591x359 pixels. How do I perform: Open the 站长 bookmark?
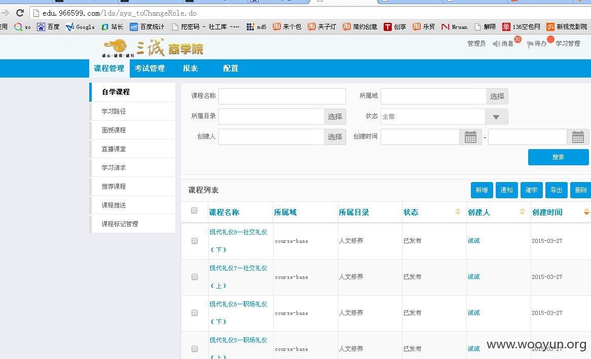pos(113,27)
